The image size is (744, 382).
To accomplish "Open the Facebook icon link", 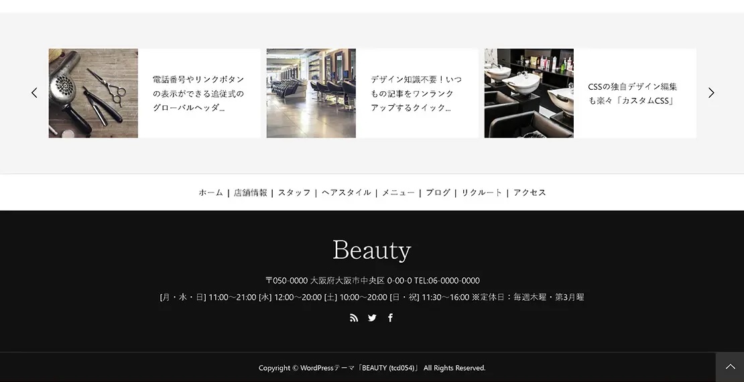I will tap(390, 318).
